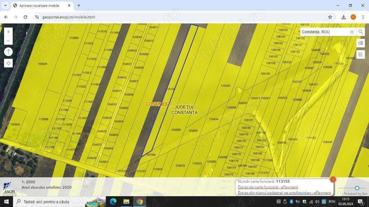The height and width of the screenshot is (207, 369).
Task: Open File Explorer from taskbar
Action: tap(126, 202)
